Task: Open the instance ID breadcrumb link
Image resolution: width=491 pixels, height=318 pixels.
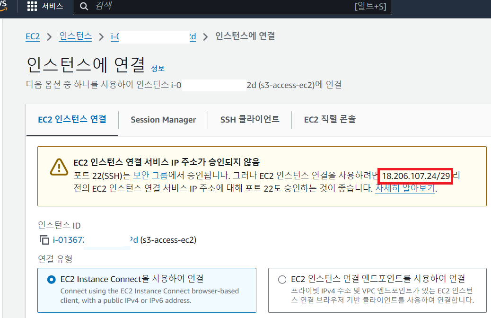Action: pyautogui.click(x=153, y=36)
